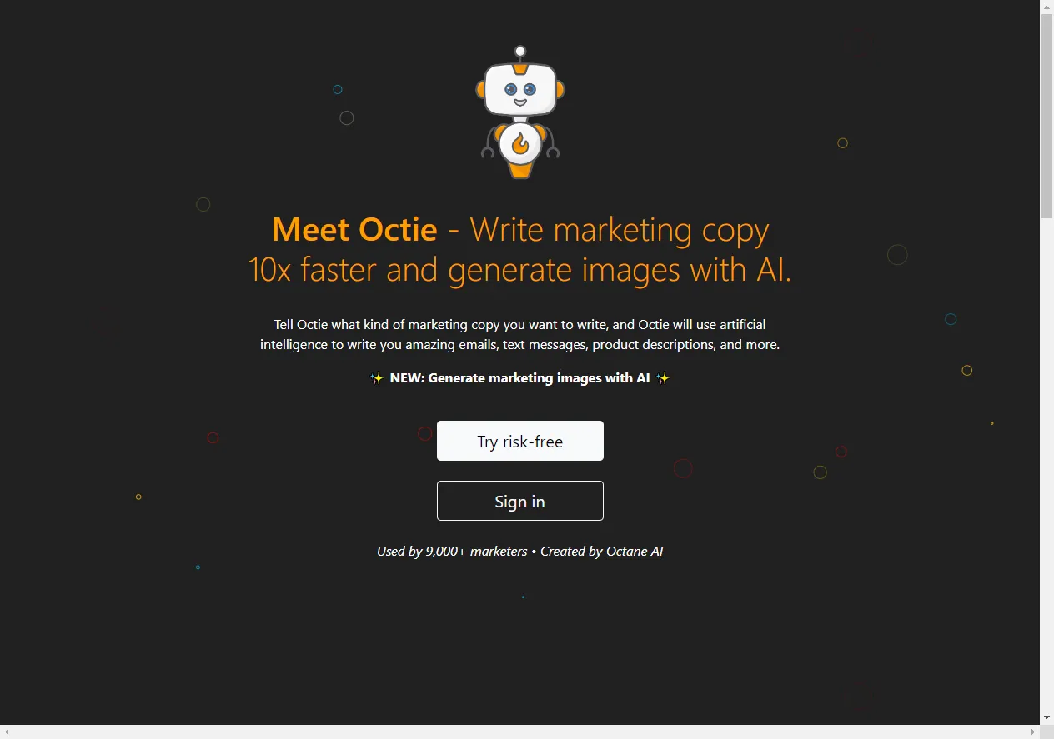Open the 'Octane AI' link
This screenshot has height=739, width=1054.
coord(634,551)
